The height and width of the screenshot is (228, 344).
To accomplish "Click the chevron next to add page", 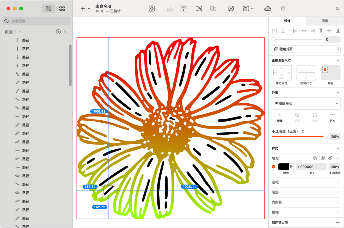I will click(65, 32).
